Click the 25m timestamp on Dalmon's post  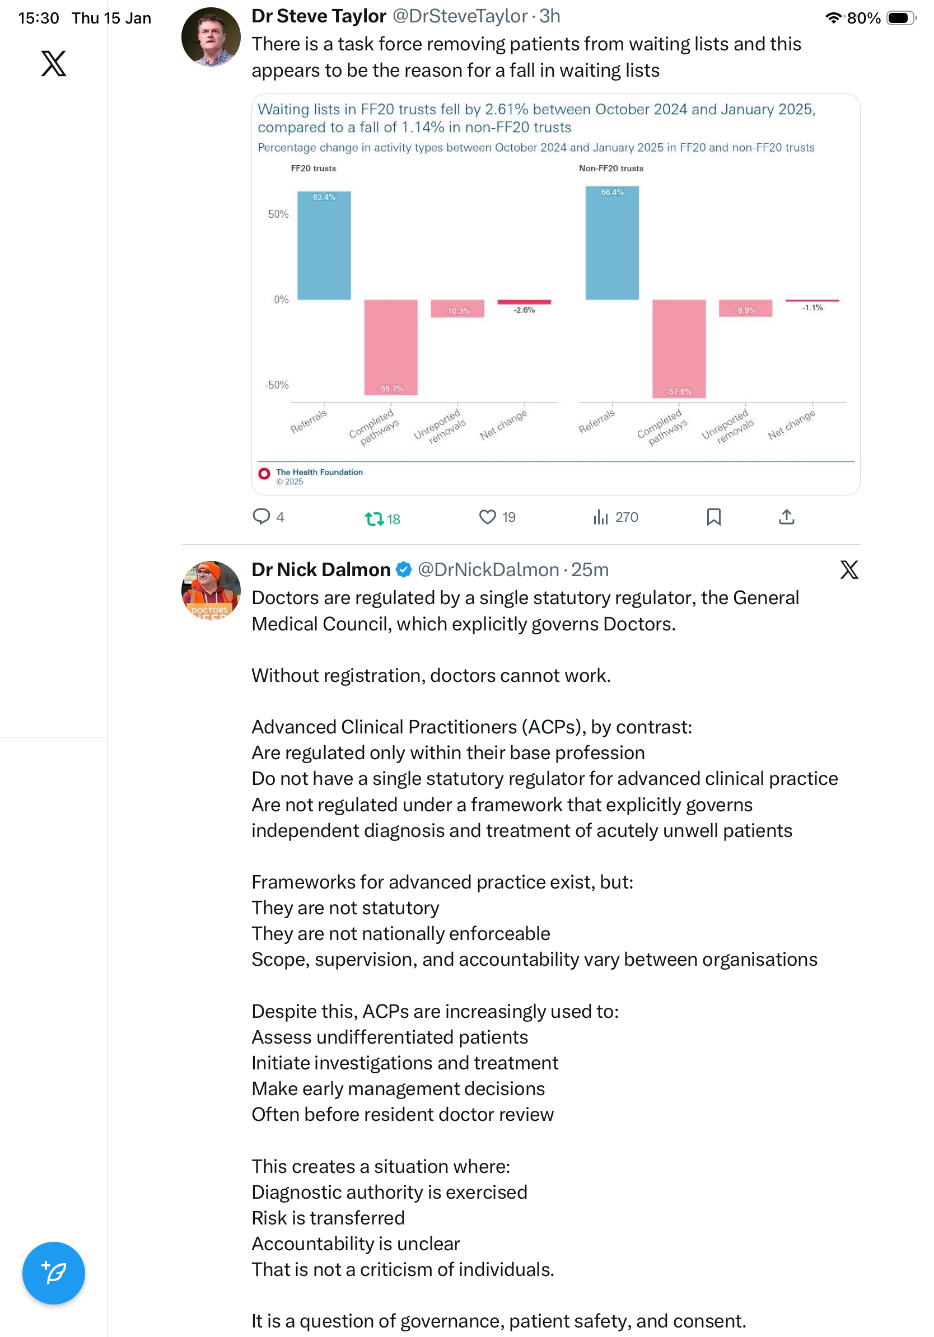tap(589, 569)
